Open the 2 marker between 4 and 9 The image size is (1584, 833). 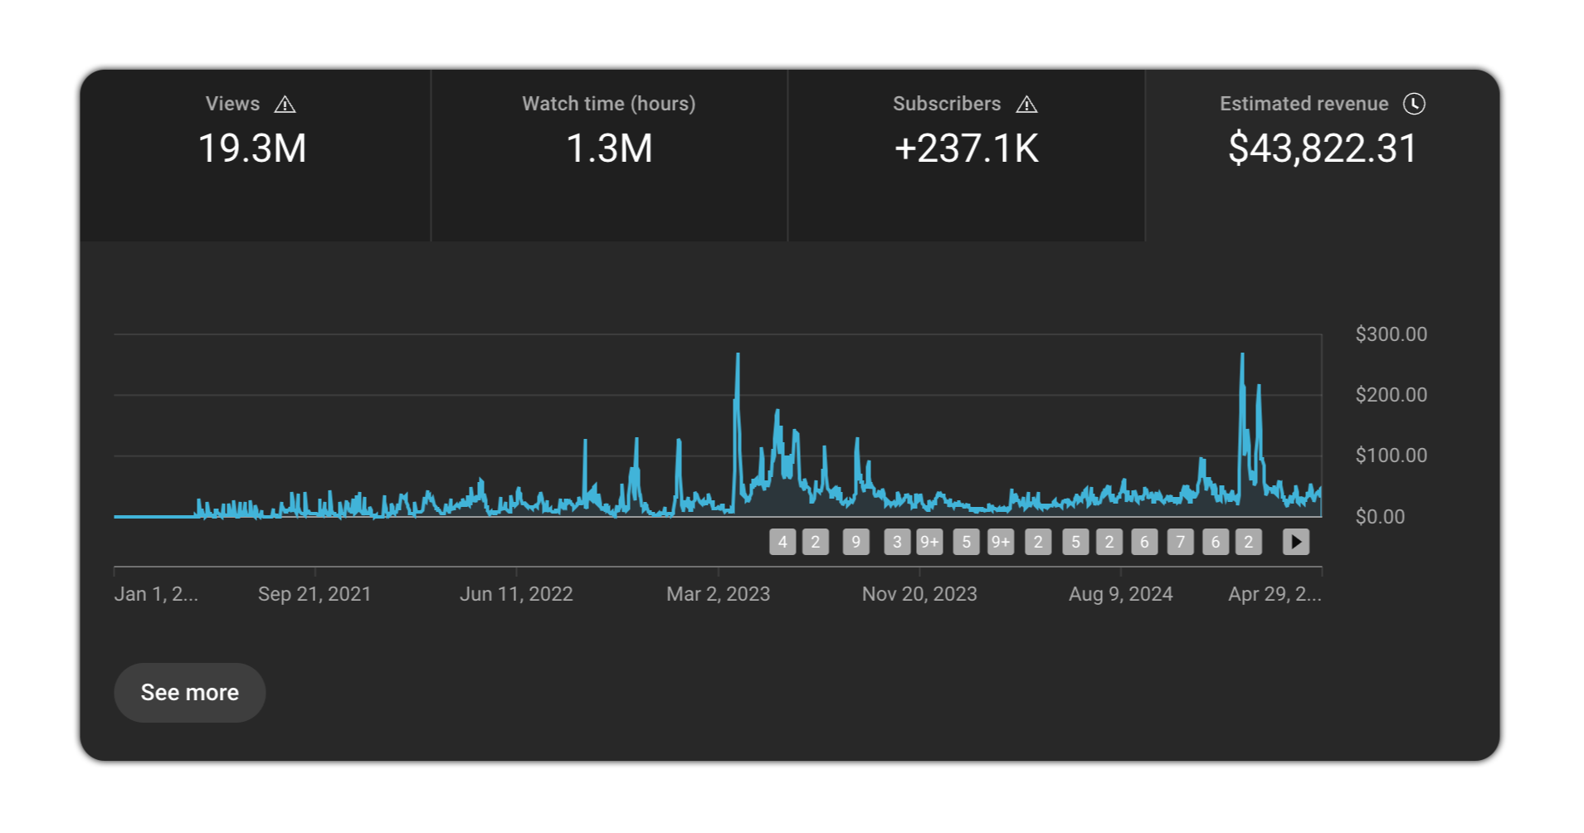coord(816,542)
